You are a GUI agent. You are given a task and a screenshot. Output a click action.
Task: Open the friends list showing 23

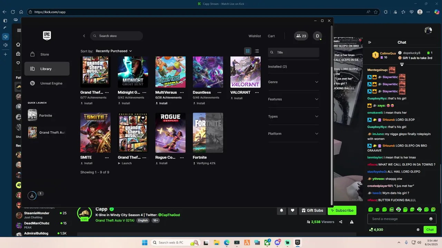click(x=301, y=36)
